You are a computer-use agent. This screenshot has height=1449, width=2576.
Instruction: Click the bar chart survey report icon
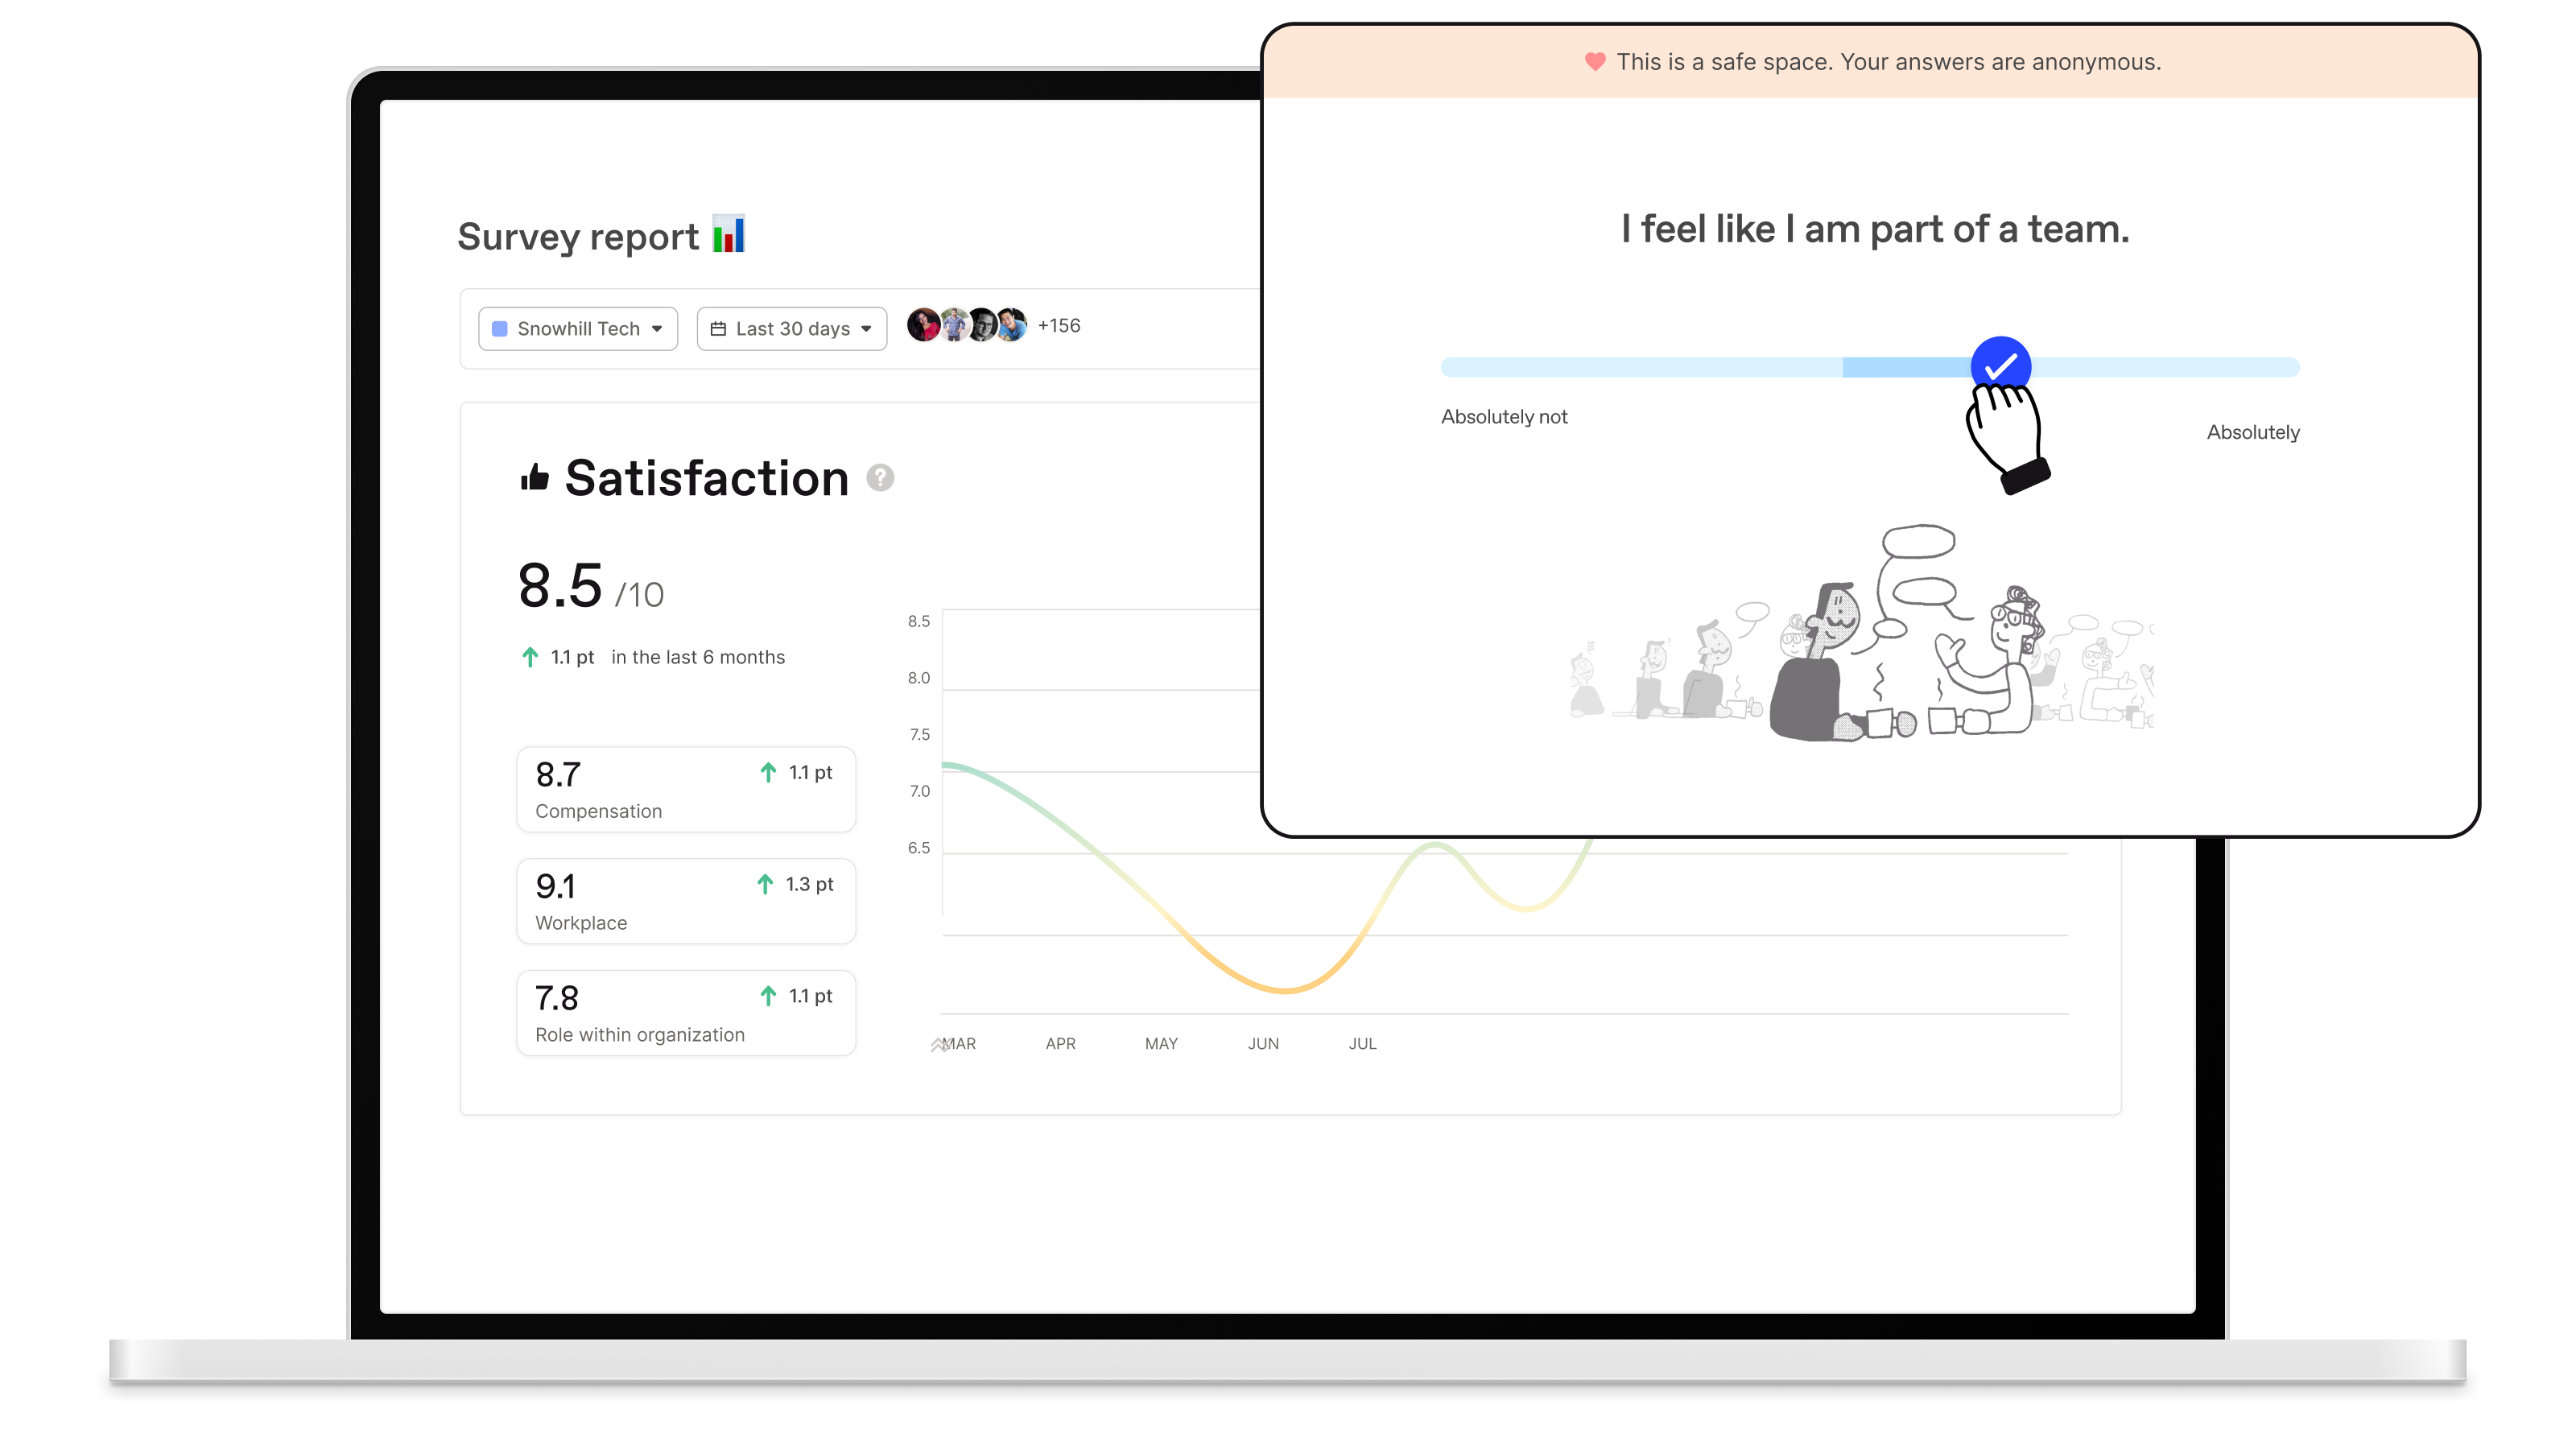click(727, 235)
